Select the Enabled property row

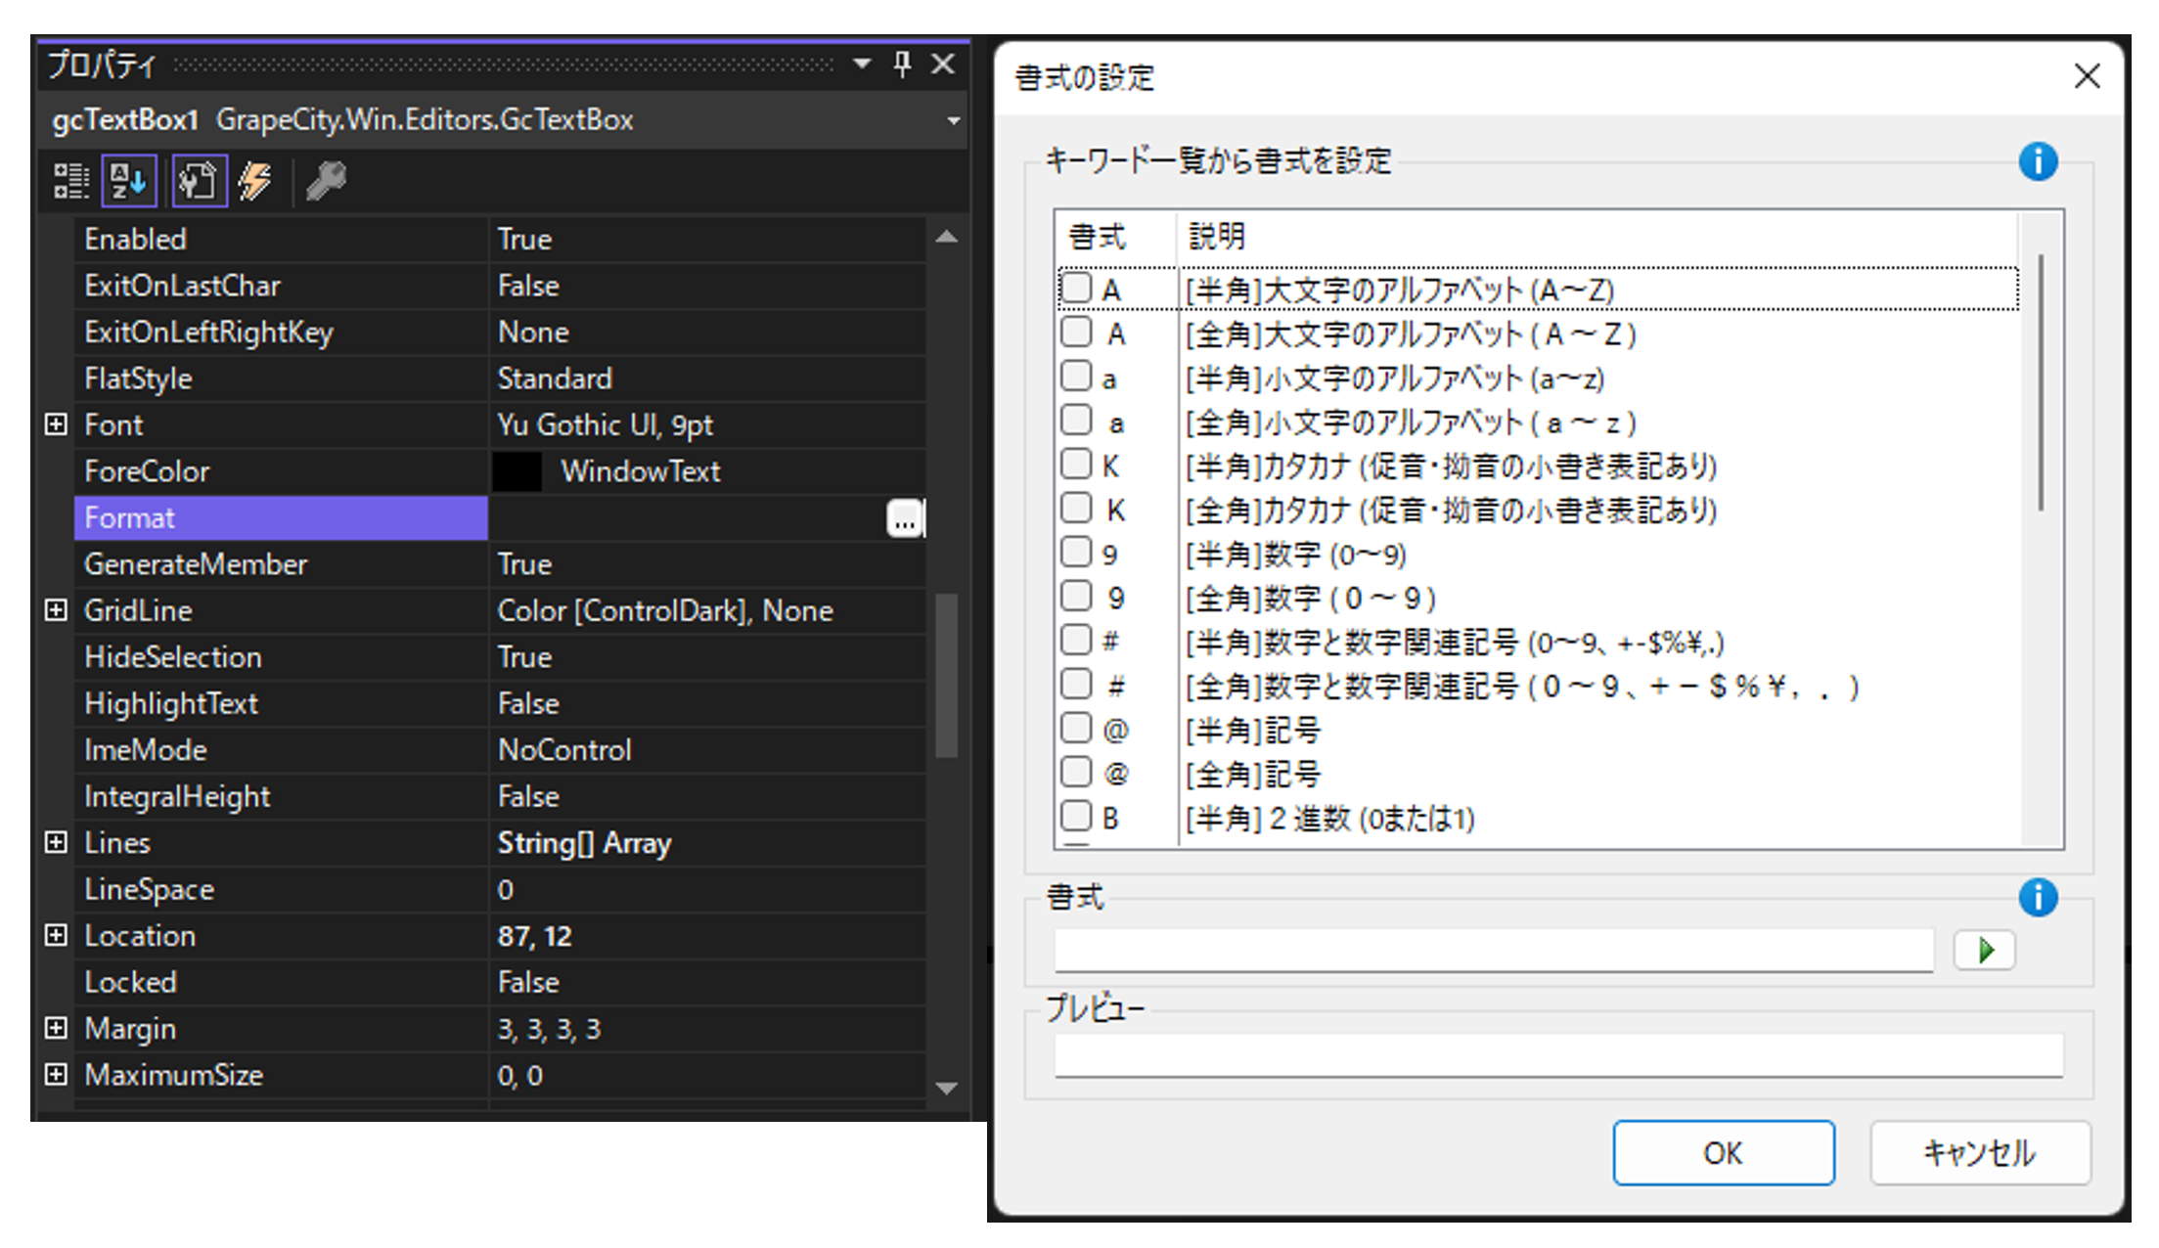pos(499,240)
